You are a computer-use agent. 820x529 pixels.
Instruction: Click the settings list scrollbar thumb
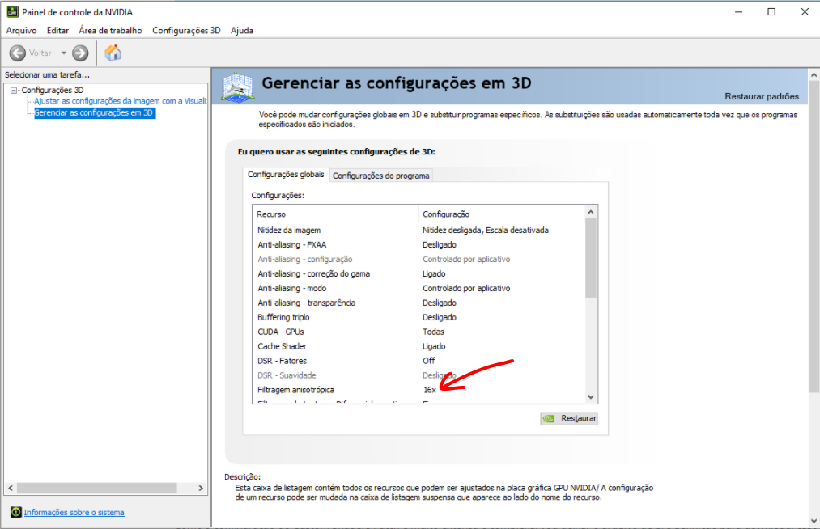pos(591,258)
